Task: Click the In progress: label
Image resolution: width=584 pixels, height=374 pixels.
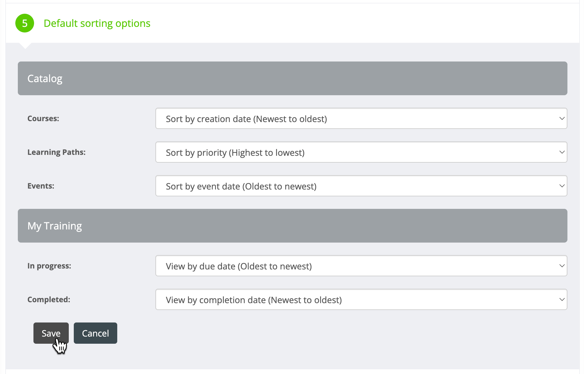Action: [49, 266]
